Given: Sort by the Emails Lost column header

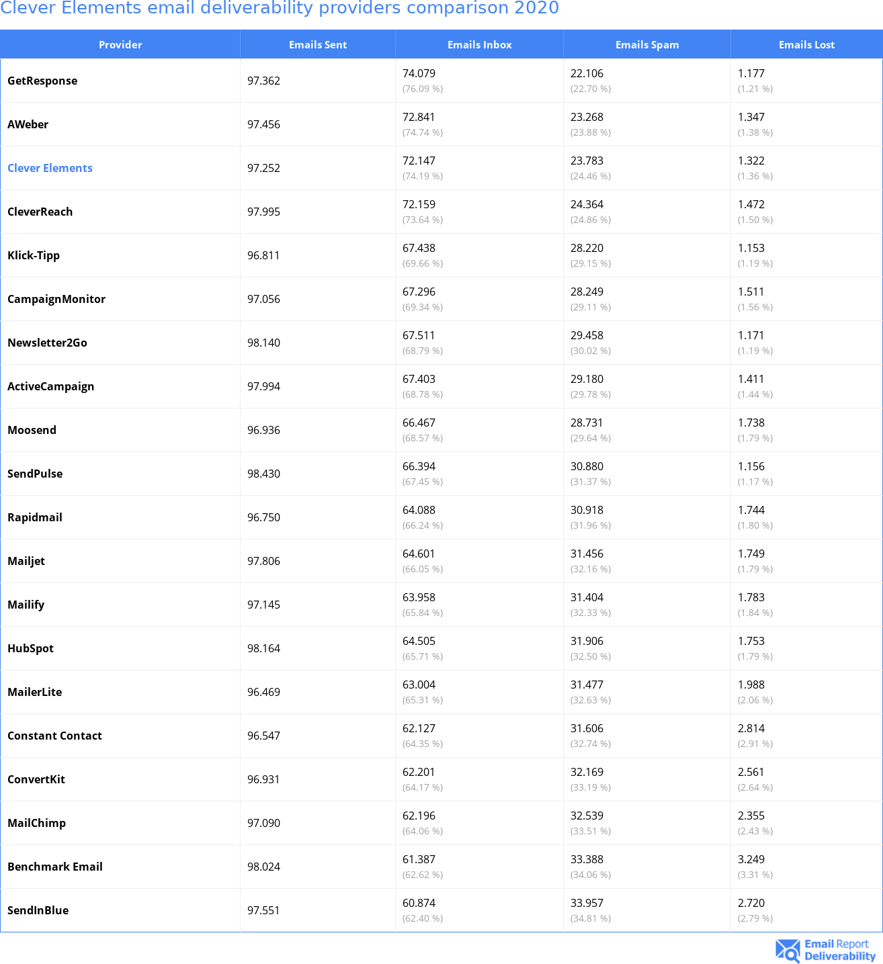Looking at the screenshot, I should click(806, 45).
